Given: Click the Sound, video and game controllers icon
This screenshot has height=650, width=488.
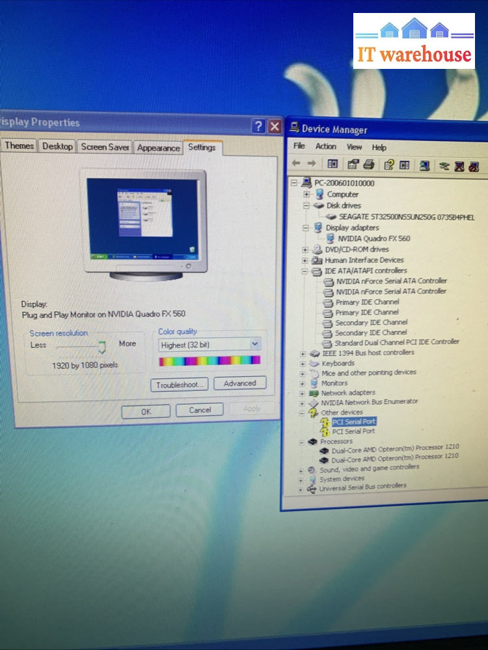Looking at the screenshot, I should (x=311, y=470).
